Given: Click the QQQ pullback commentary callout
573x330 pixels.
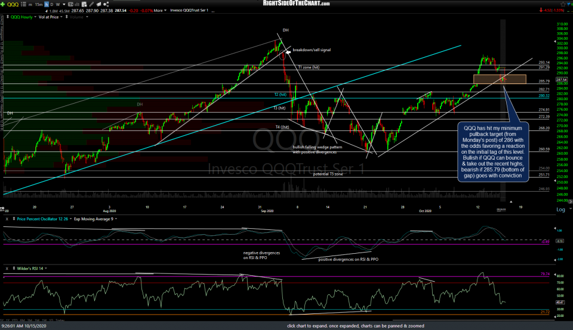Looking at the screenshot, I should point(492,152).
